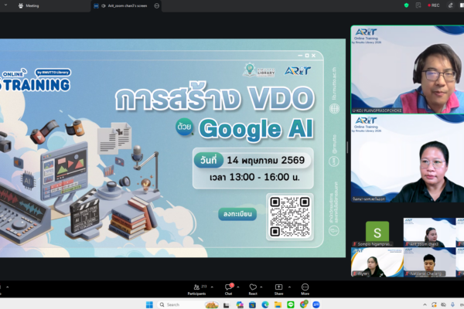Select the green S avatar participant tile
Screen dimensions: 464x309
(377, 233)
